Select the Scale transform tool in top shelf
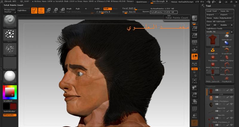Viewport: 239px width, 127px height. [x=55, y=10]
